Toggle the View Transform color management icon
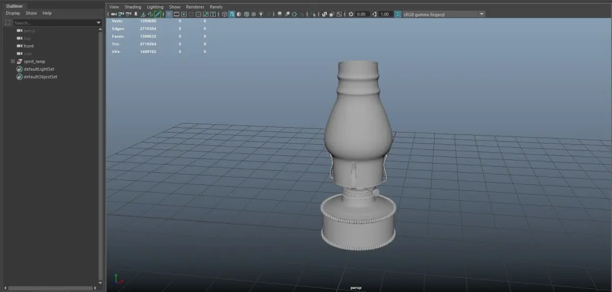Image resolution: width=612 pixels, height=292 pixels. pos(398,14)
